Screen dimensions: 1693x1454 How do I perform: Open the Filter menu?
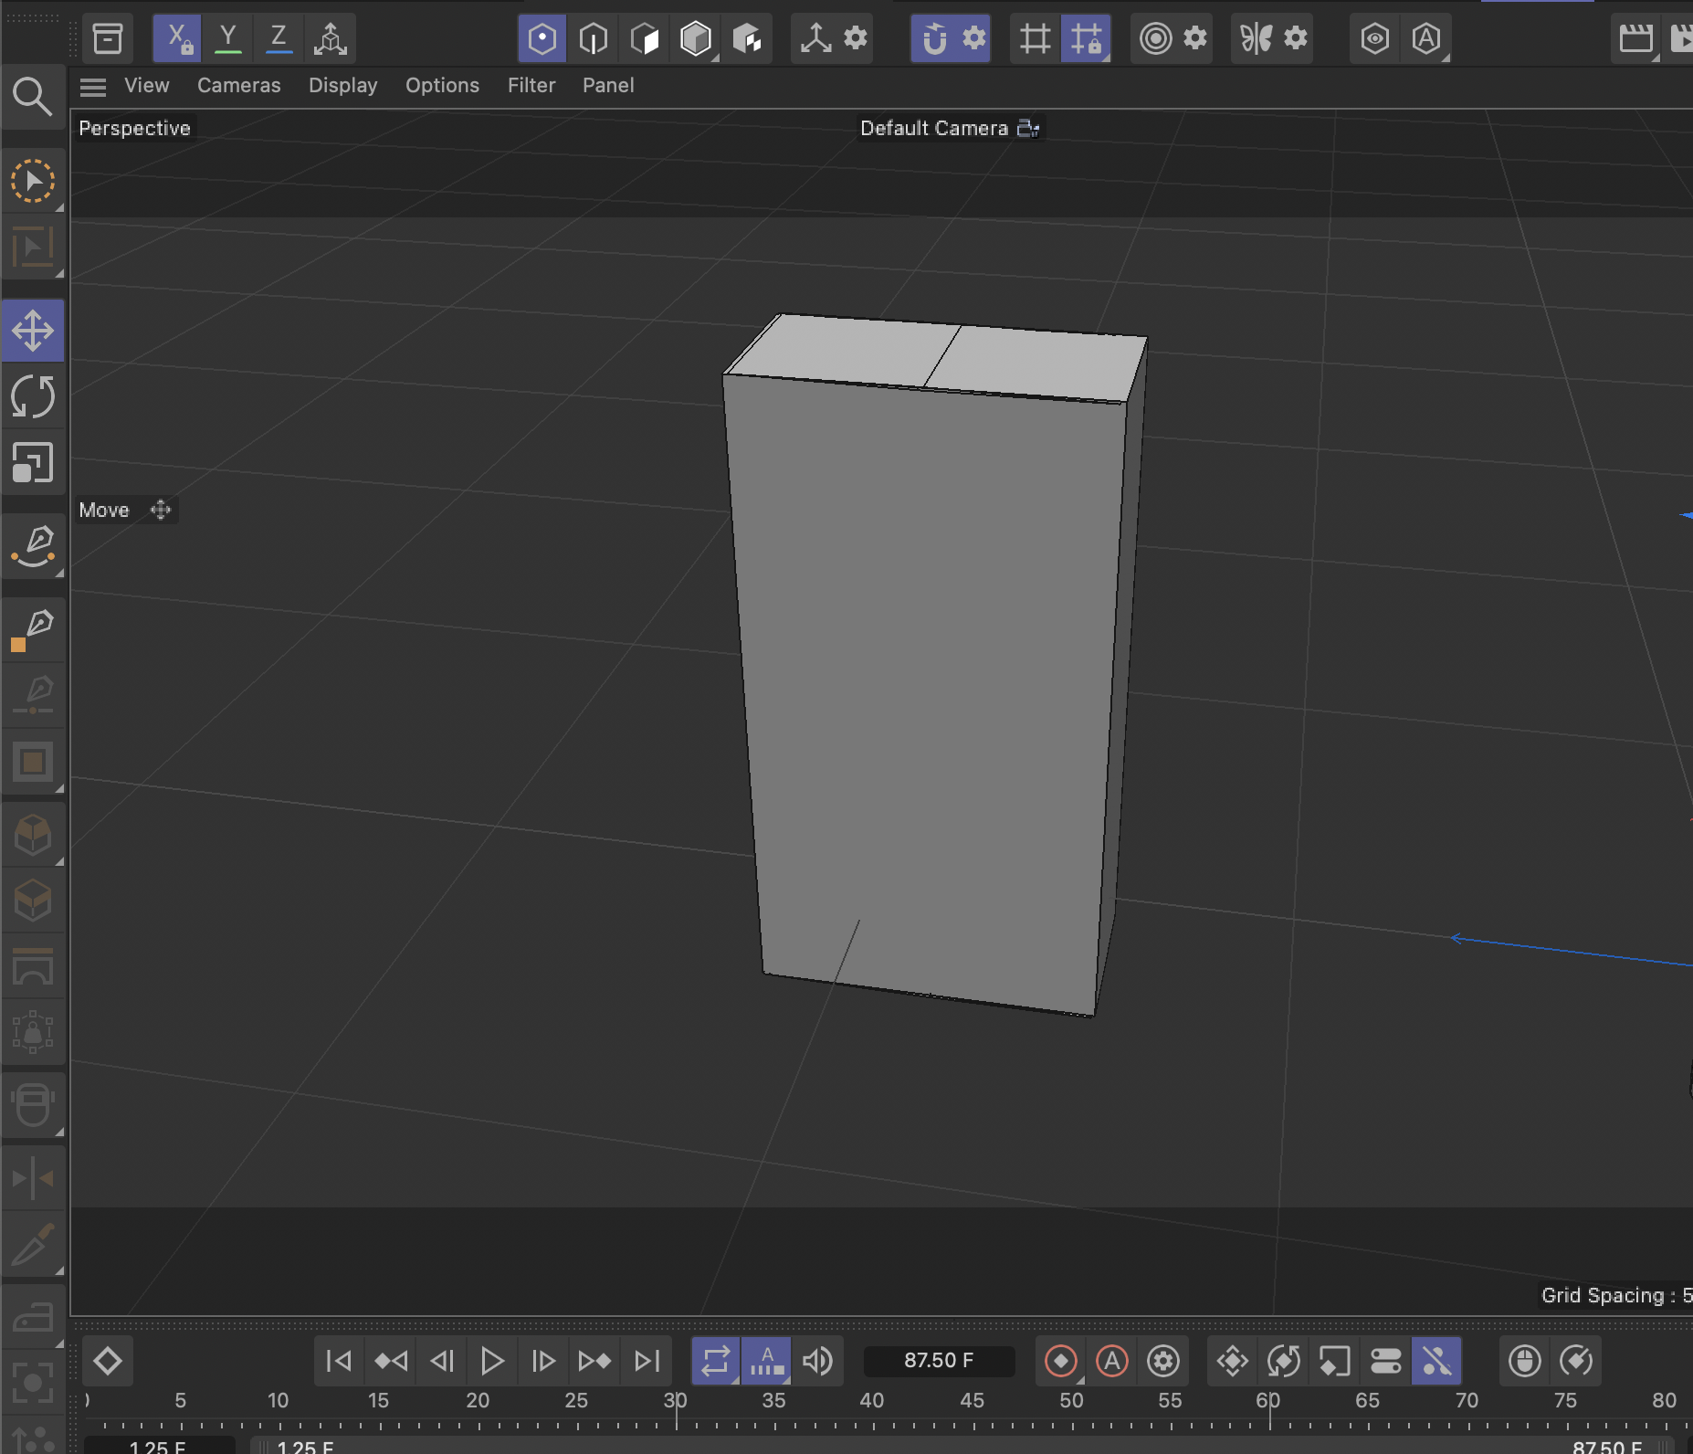[531, 85]
